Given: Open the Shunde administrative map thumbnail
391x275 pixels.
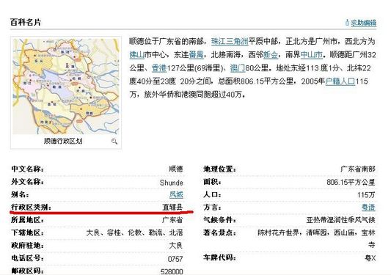Looking at the screenshot, I should (x=66, y=87).
